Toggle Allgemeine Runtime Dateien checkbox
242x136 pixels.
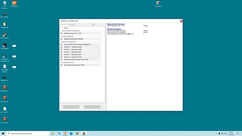61,39
